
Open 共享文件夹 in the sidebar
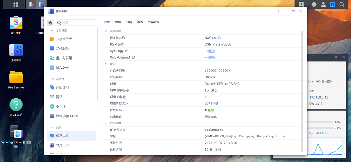71,39
